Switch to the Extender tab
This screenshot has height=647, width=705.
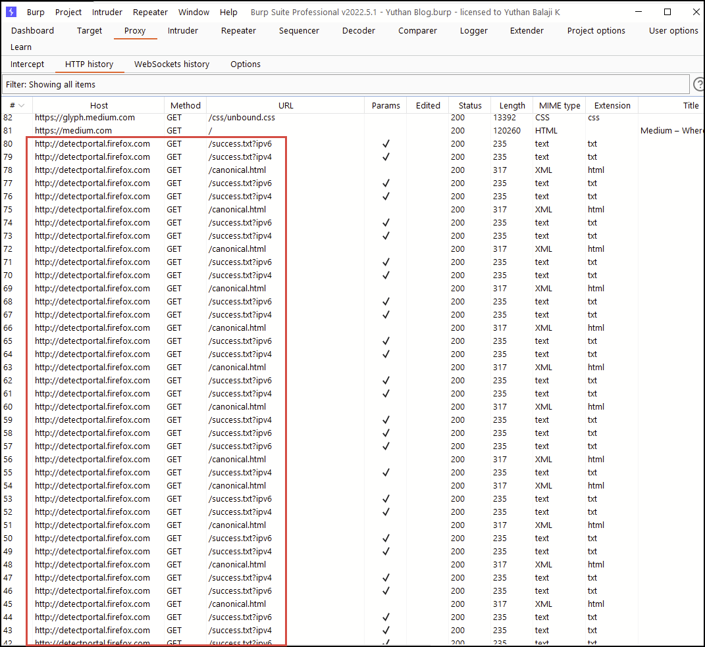(x=527, y=30)
